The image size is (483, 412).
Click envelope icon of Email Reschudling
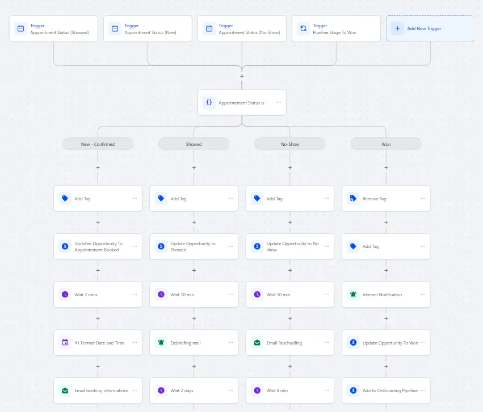click(x=257, y=342)
